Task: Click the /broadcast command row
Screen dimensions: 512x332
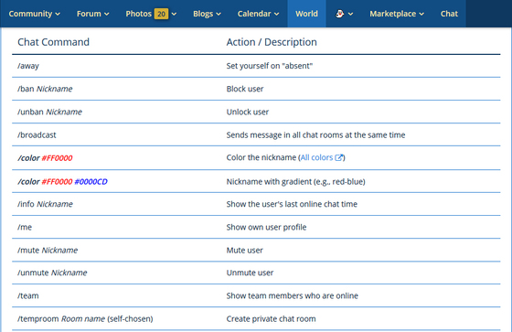Action: click(x=256, y=134)
